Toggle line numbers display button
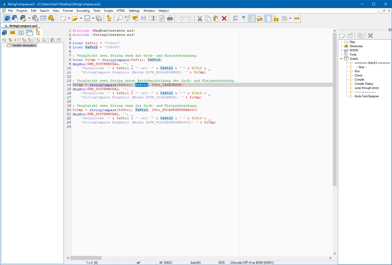Screen dimensions: 392x265 coord(268,18)
